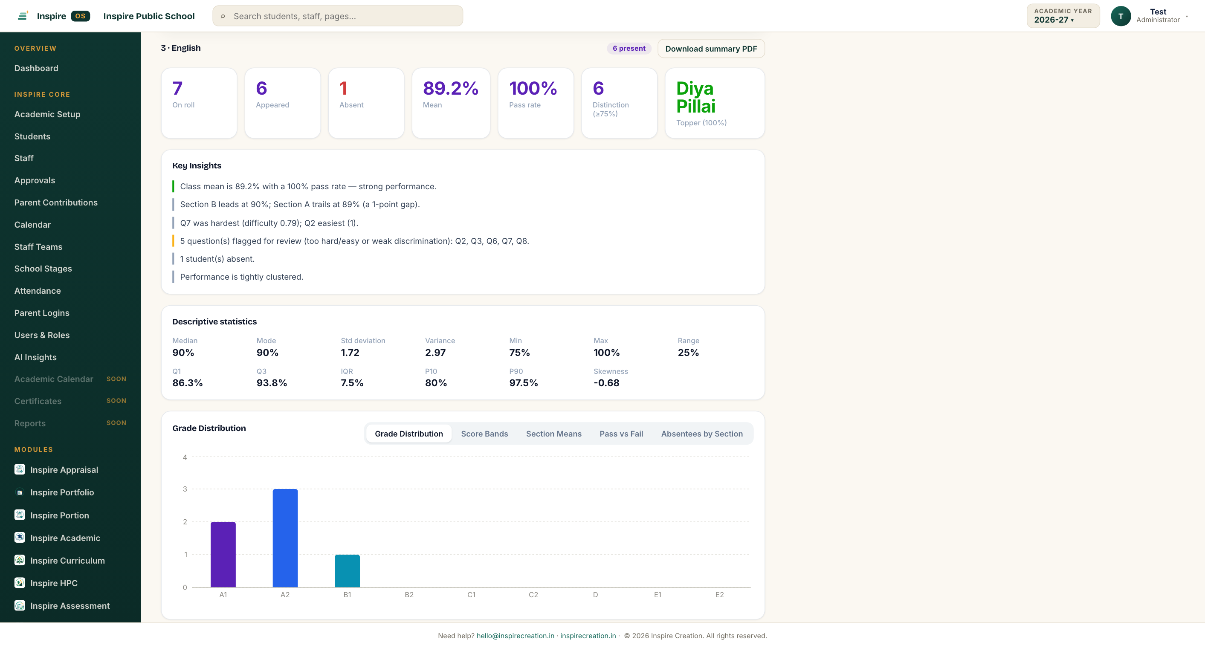Click the 6 present badge
Image resolution: width=1205 pixels, height=648 pixels.
click(629, 48)
